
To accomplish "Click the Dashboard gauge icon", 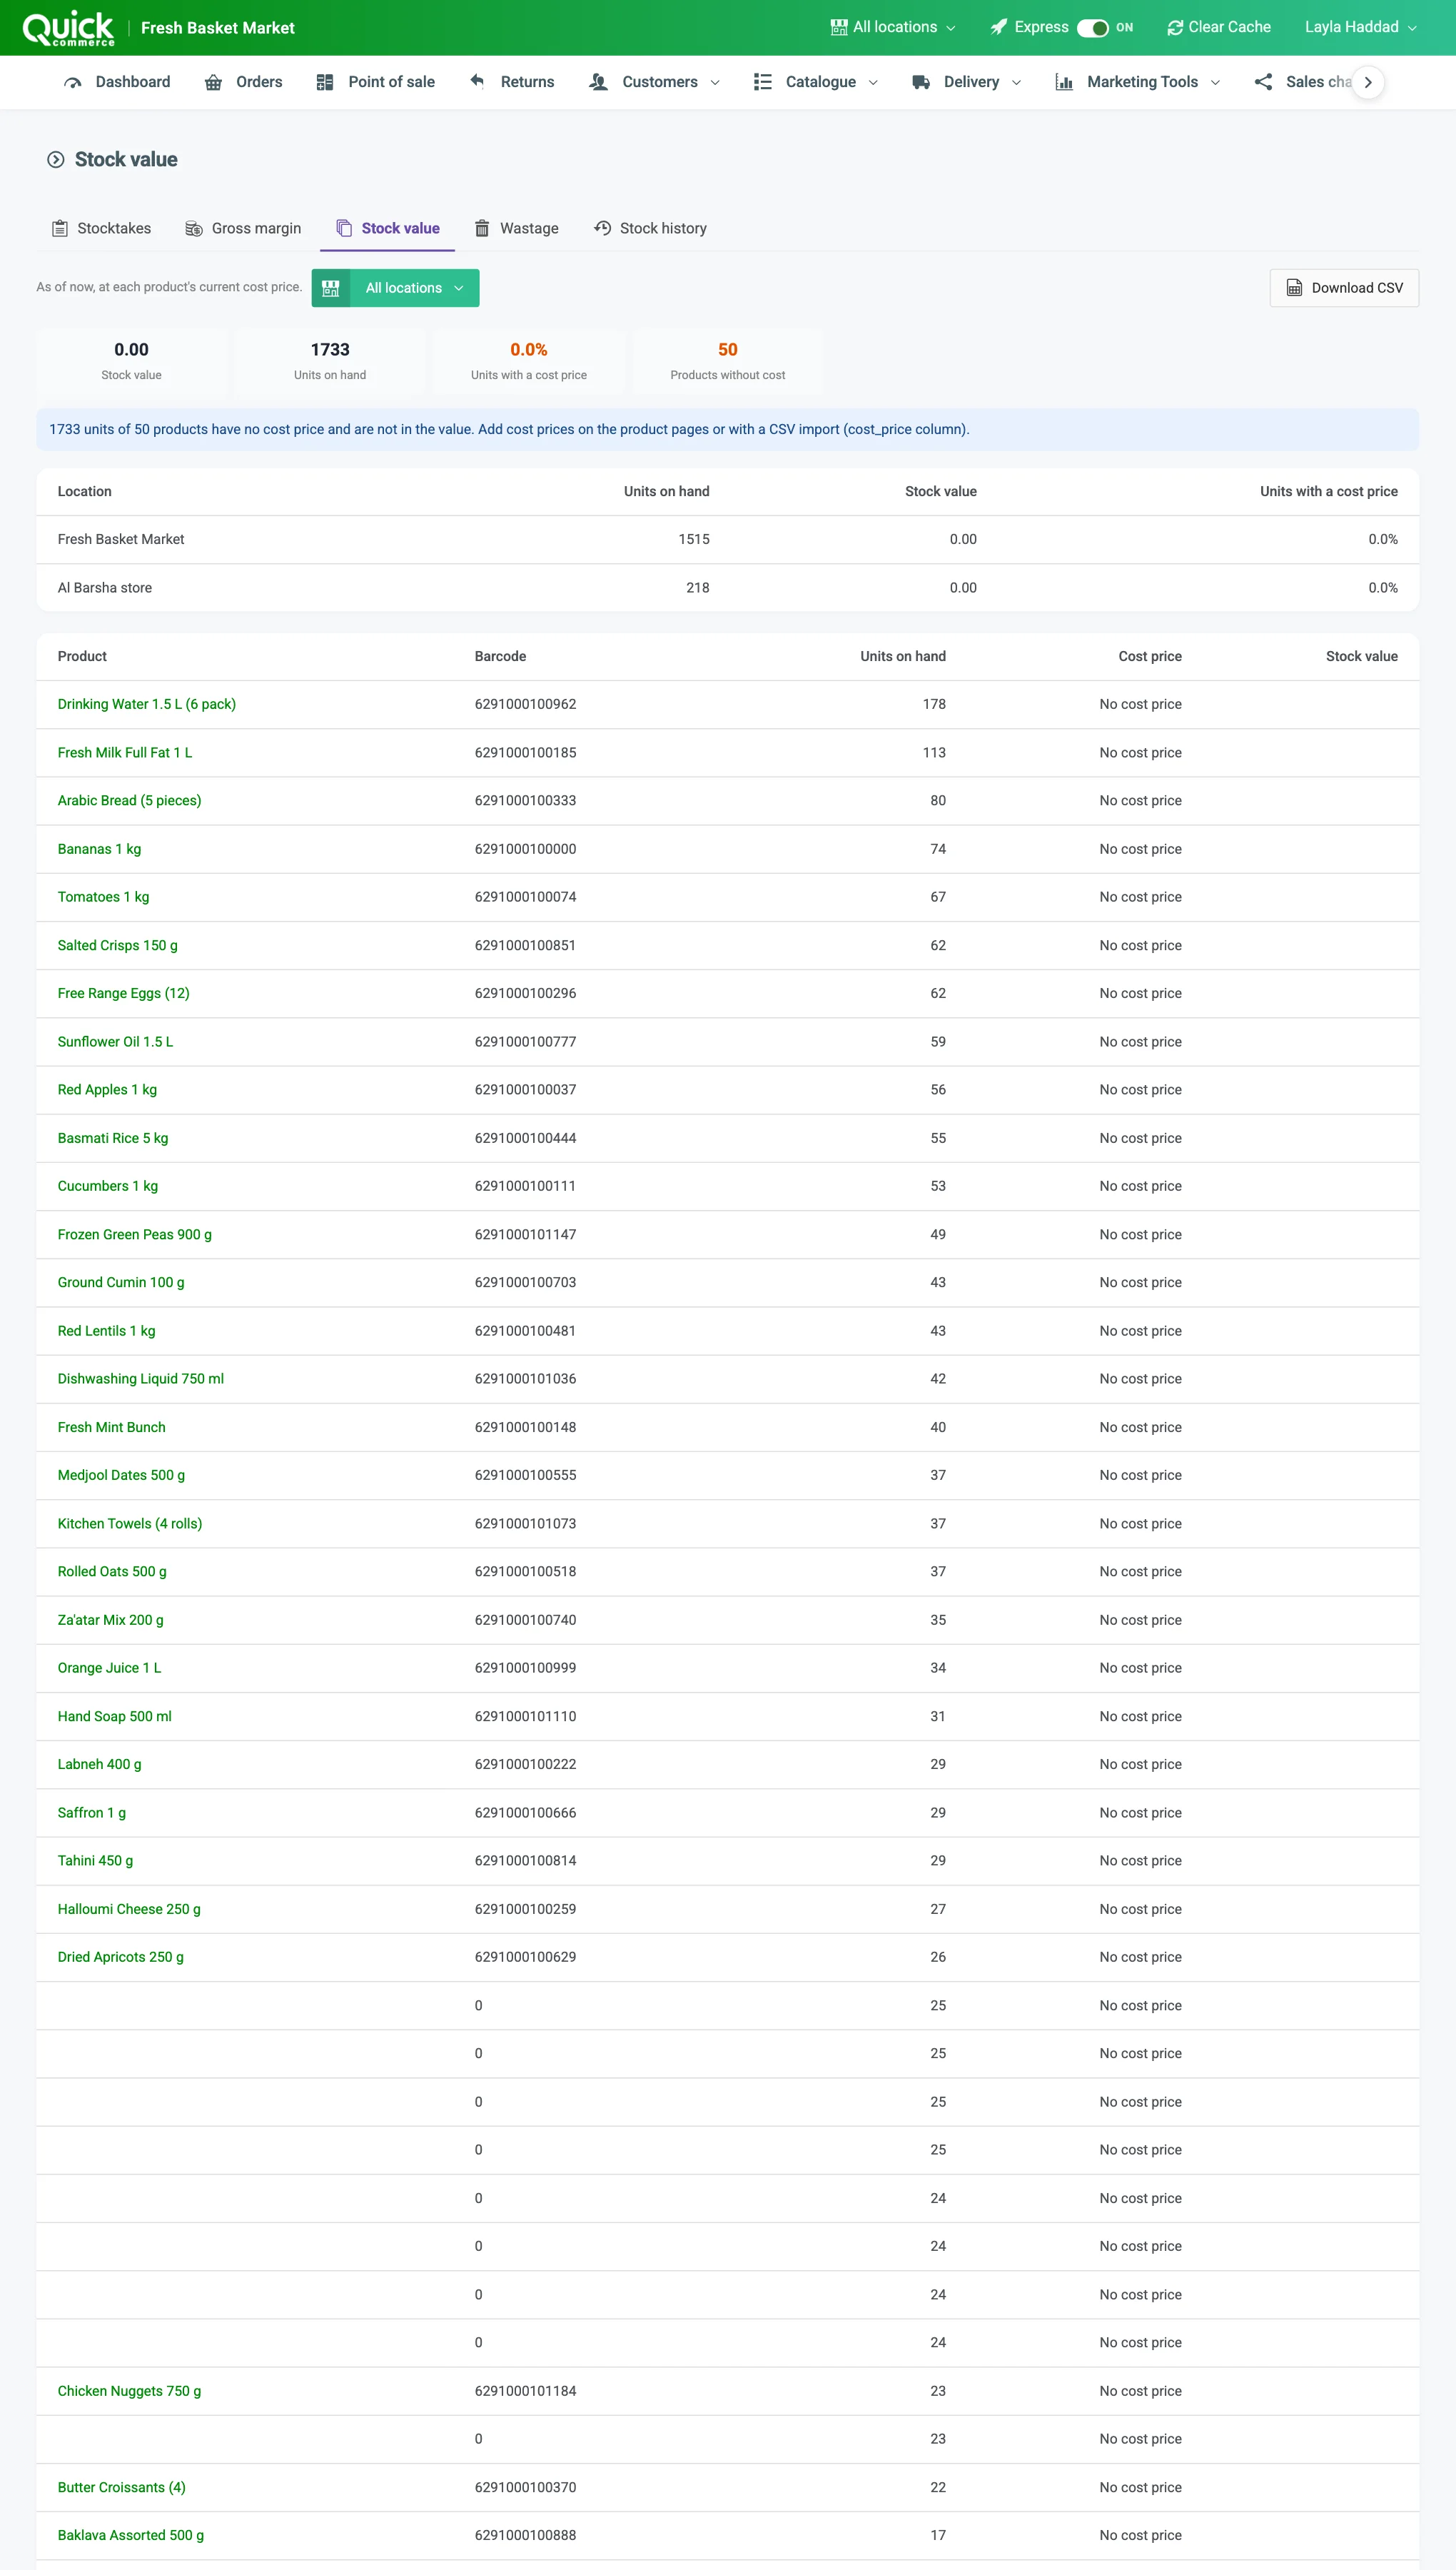I will pyautogui.click(x=73, y=82).
